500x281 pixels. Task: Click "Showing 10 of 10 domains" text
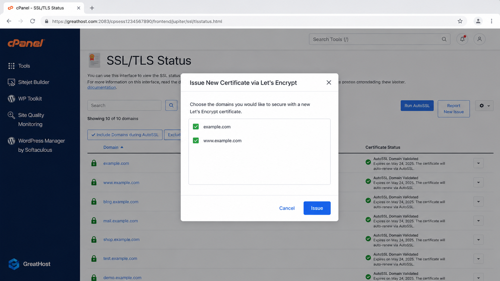pos(113,119)
